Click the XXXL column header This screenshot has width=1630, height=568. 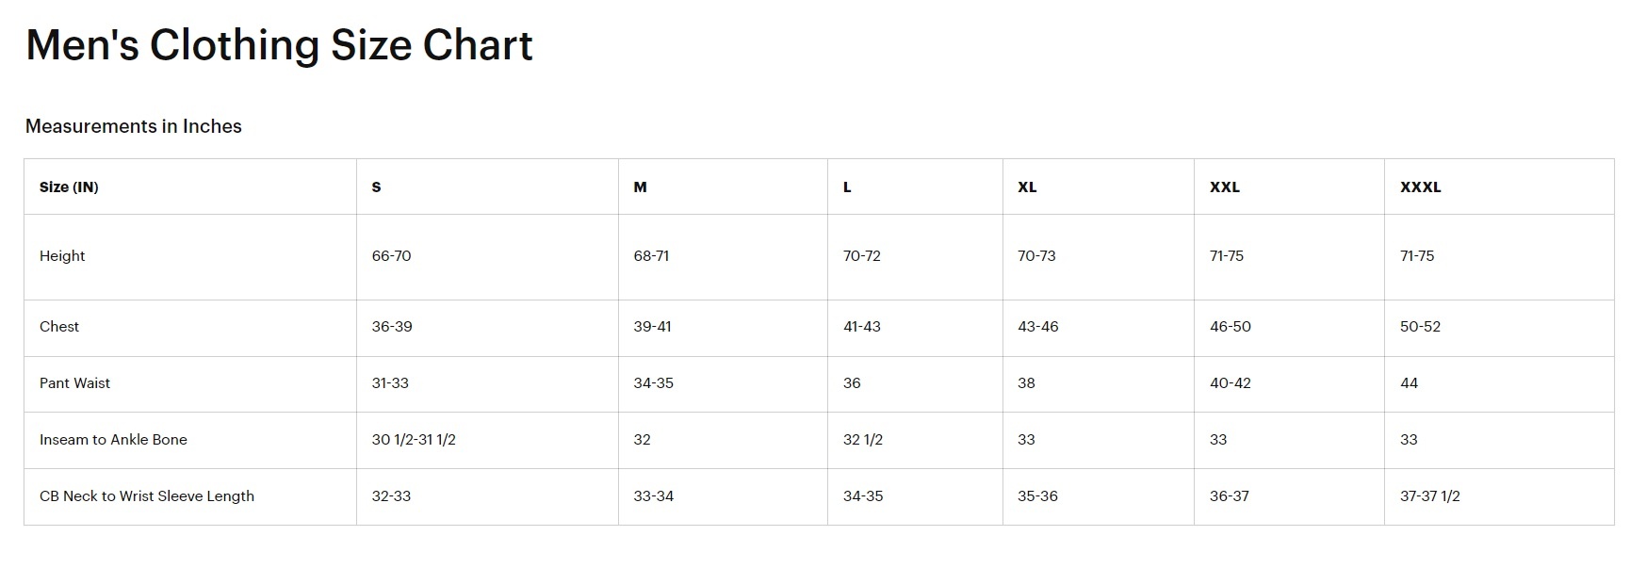click(x=1420, y=187)
